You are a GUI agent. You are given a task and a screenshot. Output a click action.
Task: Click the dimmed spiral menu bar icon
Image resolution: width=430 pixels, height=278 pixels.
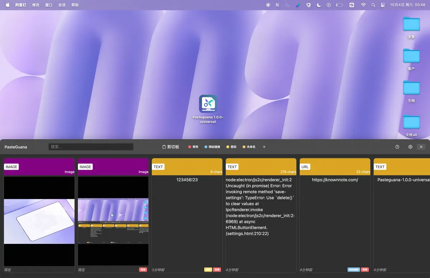(287, 5)
